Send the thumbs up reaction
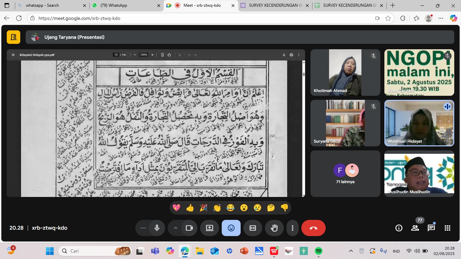Screen dimensions: 461x259 190,208
